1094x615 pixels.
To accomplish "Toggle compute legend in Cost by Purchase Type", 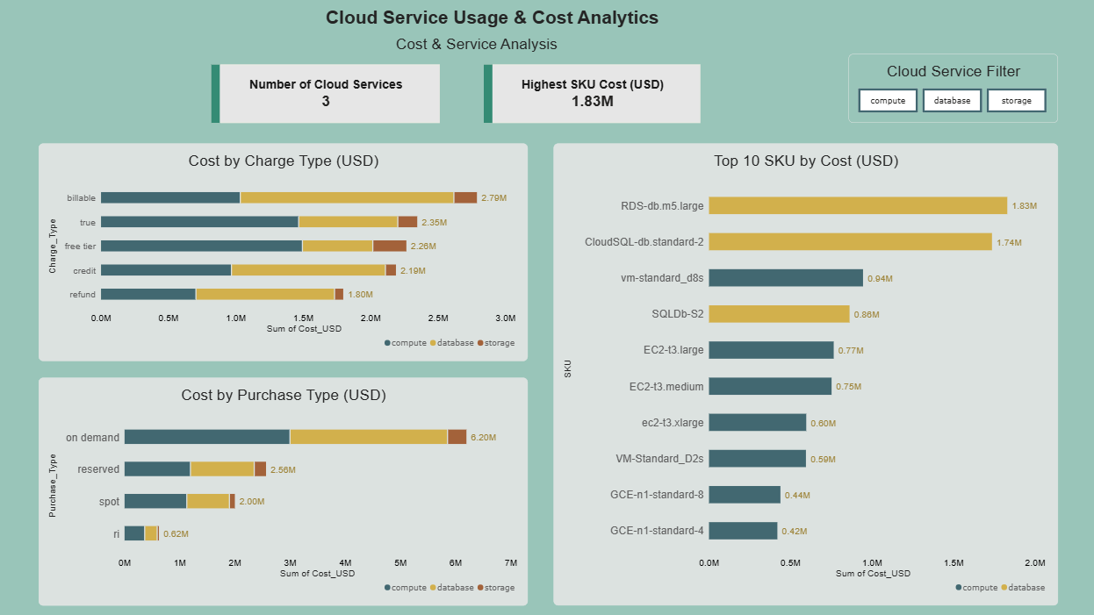I will click(x=406, y=588).
